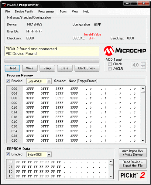Click the Program Memory scroll up arrow
Screen dimensions: 151x185
143,88
